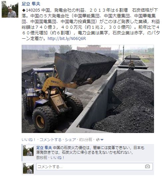Click コメントする under the post
162x177 pixels.
tap(50, 140)
